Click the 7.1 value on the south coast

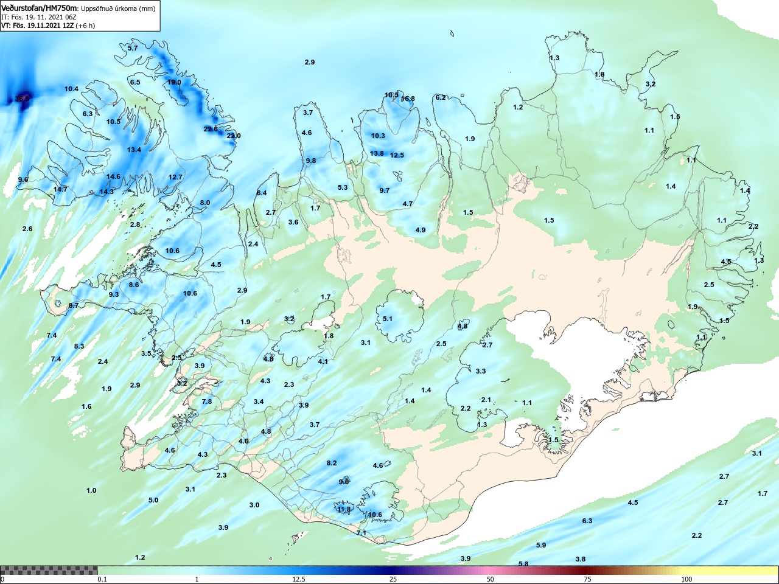pos(362,533)
